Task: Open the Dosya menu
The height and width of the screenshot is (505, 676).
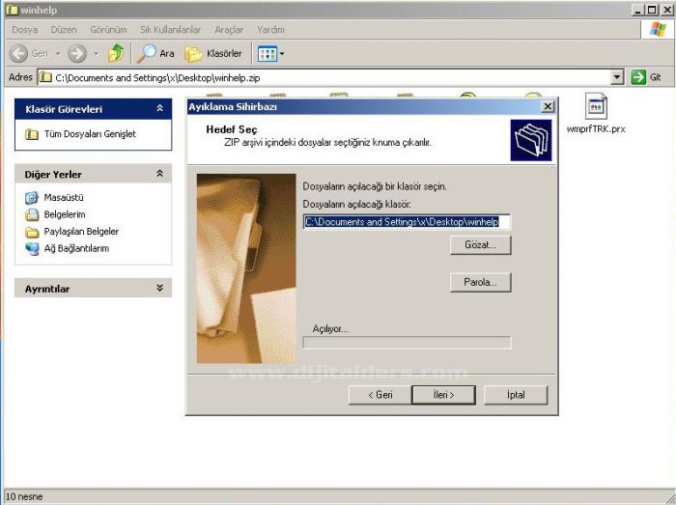Action: (x=24, y=30)
